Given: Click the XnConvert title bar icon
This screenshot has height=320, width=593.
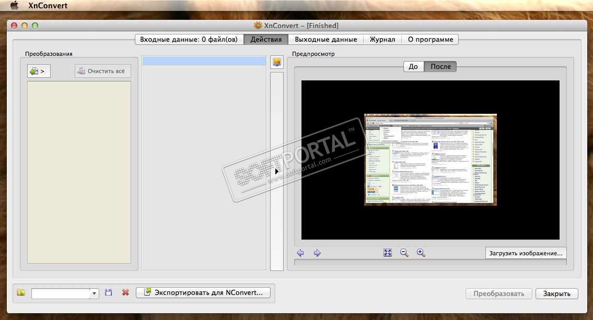Looking at the screenshot, I should [x=258, y=25].
